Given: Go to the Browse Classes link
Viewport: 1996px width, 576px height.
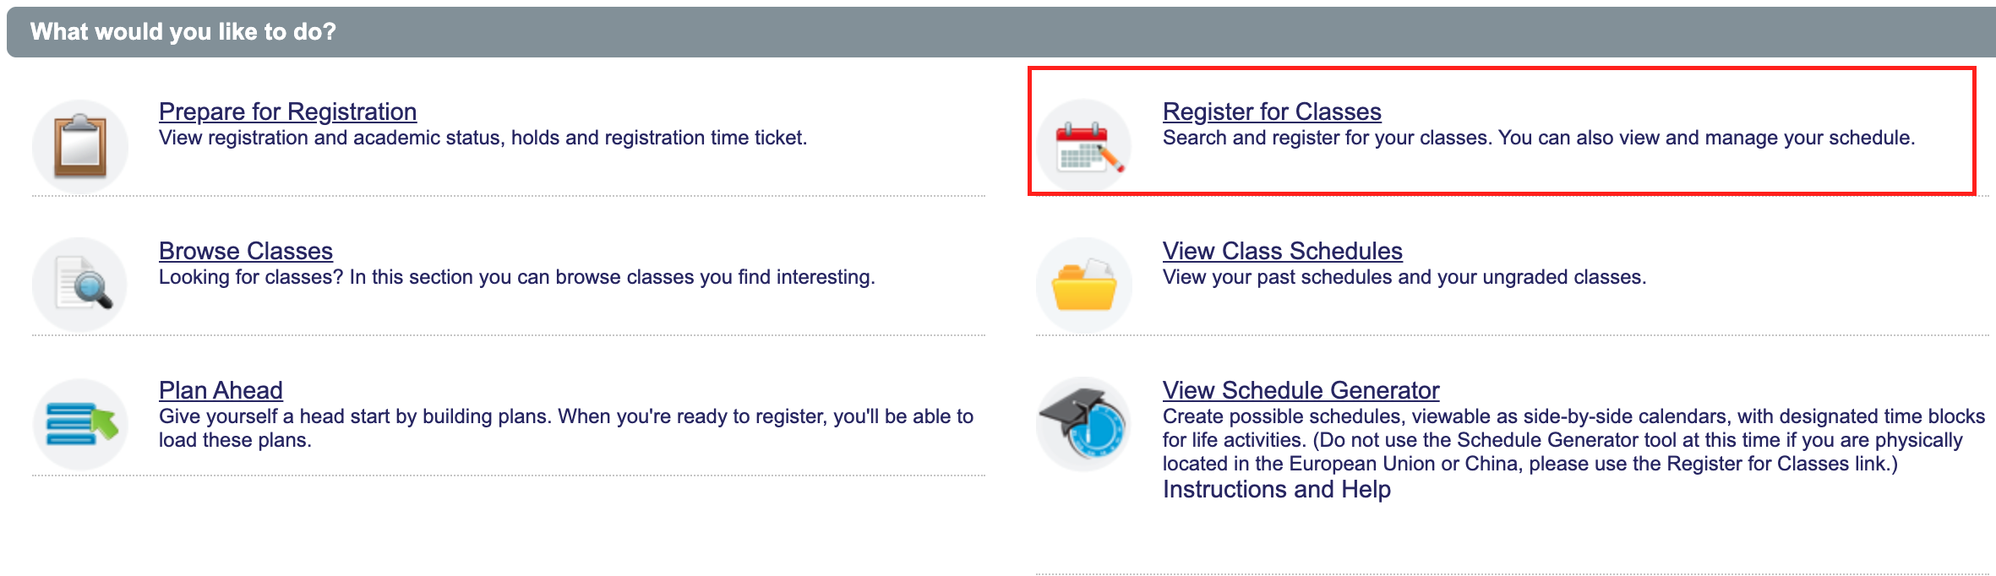Looking at the screenshot, I should tap(246, 251).
